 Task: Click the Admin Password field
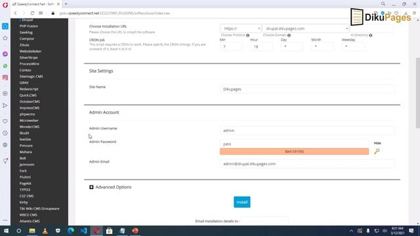pos(294,144)
